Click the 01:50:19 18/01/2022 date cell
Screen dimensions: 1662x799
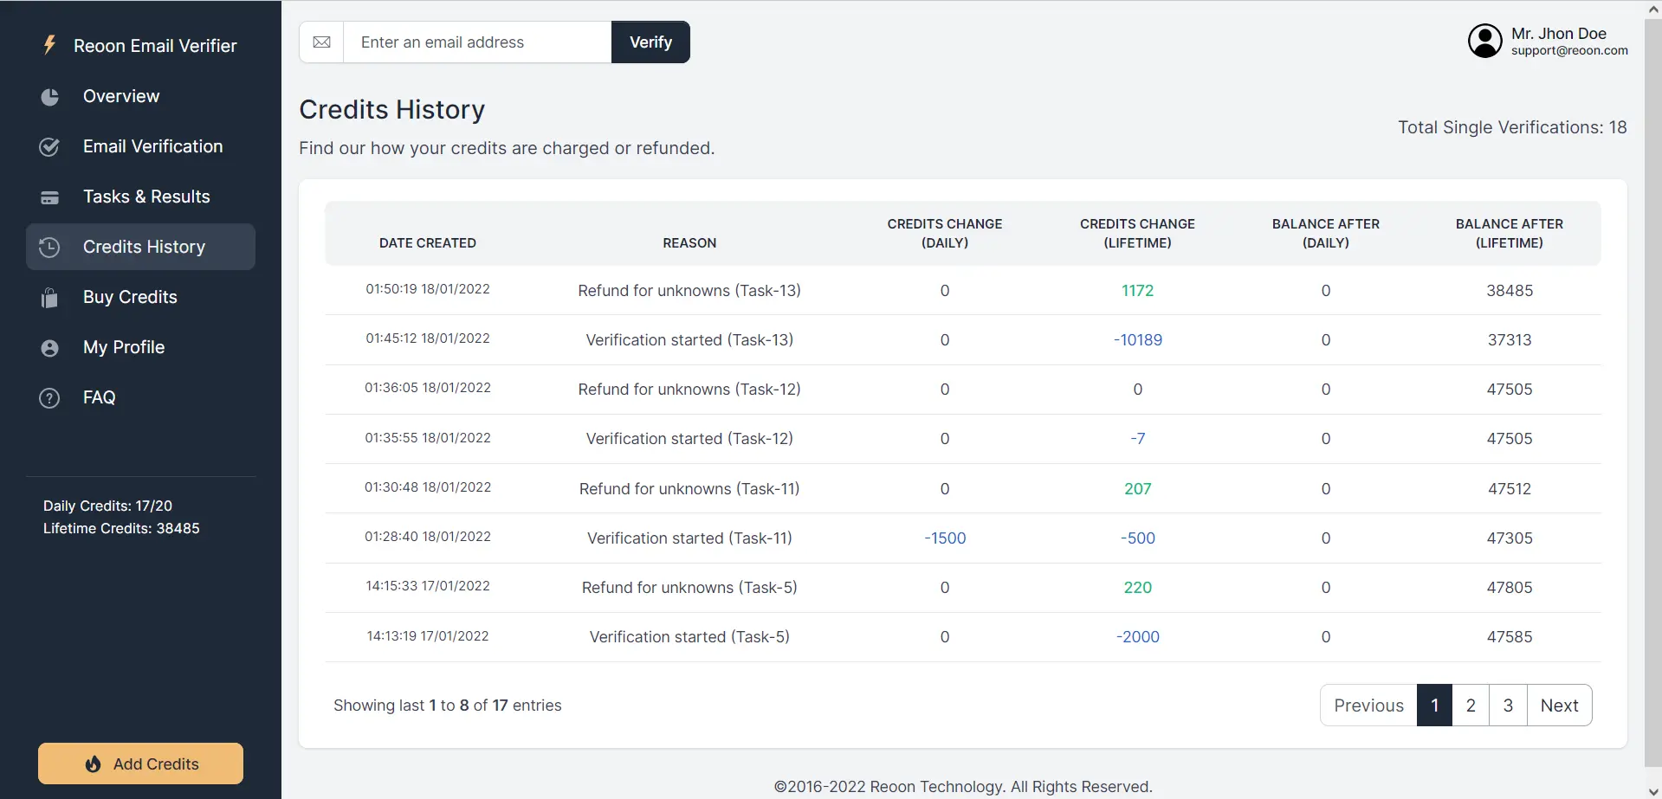pyautogui.click(x=428, y=289)
